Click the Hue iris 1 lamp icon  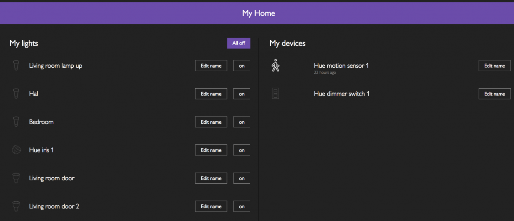pyautogui.click(x=16, y=150)
